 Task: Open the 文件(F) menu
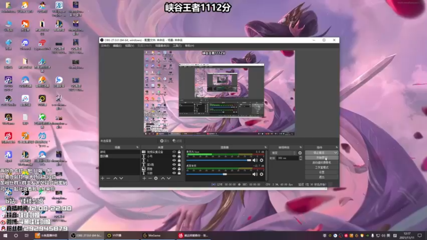[105, 46]
